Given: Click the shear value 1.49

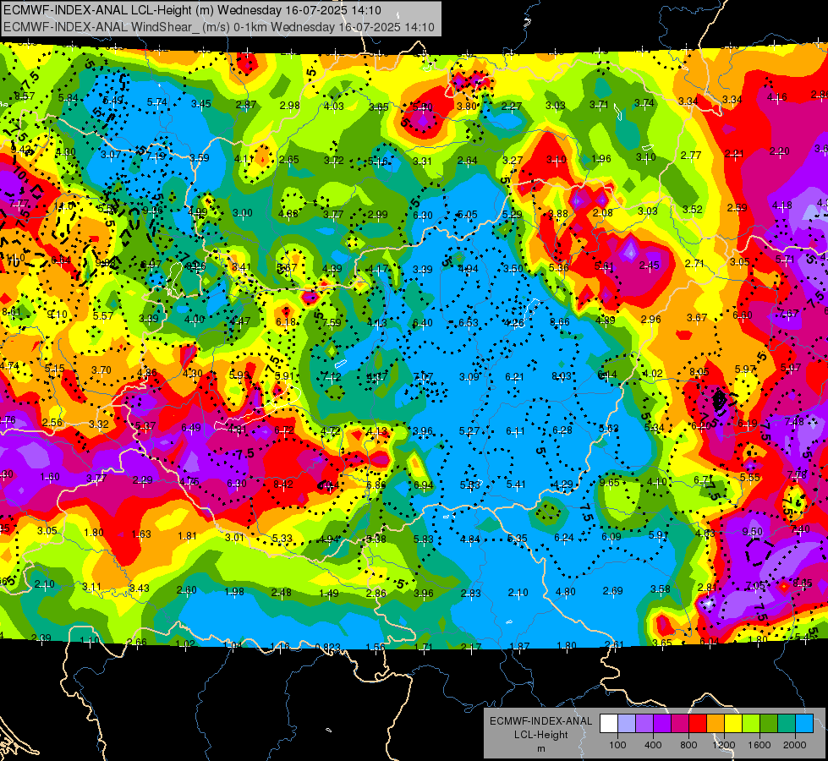Looking at the screenshot, I should coord(328,593).
